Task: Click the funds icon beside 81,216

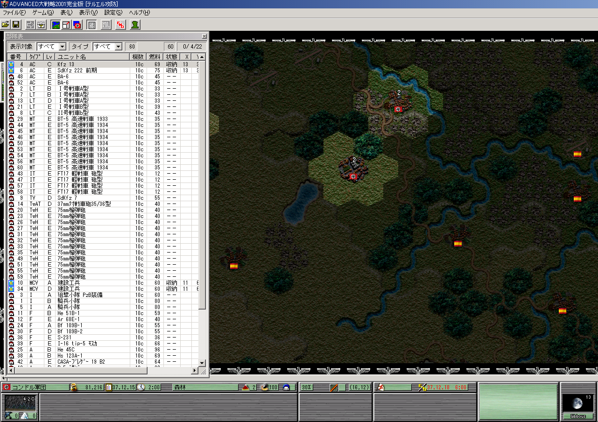Action: pyautogui.click(x=73, y=387)
